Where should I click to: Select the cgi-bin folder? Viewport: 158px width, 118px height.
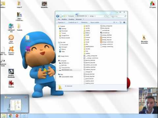[x=87, y=28]
